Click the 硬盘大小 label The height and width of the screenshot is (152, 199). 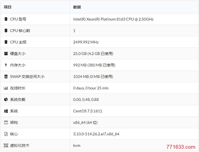pyautogui.click(x=18, y=54)
